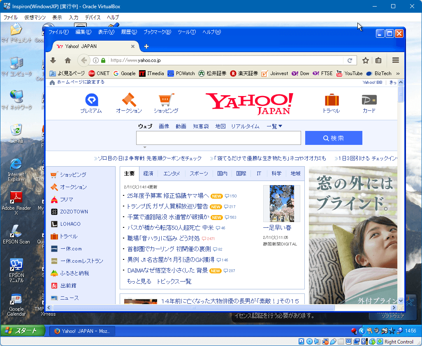
Task: Expand the 一覧 search category dropdown
Action: [274, 126]
